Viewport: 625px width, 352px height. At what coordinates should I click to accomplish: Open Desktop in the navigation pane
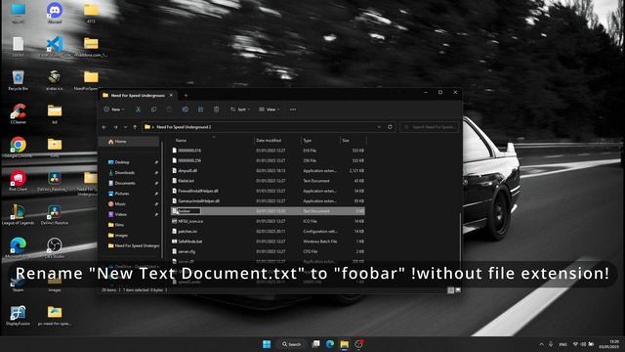pos(122,162)
